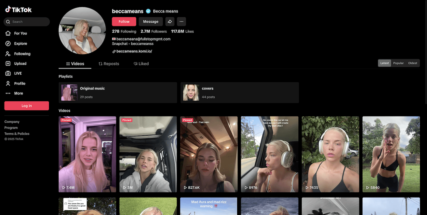Open the For You home feed

coord(20,33)
